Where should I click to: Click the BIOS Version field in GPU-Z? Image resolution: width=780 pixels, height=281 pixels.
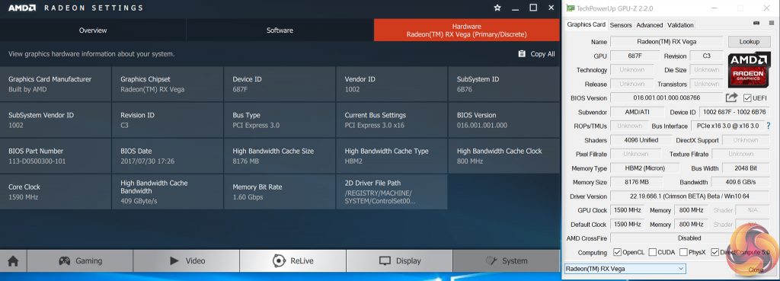(x=666, y=98)
